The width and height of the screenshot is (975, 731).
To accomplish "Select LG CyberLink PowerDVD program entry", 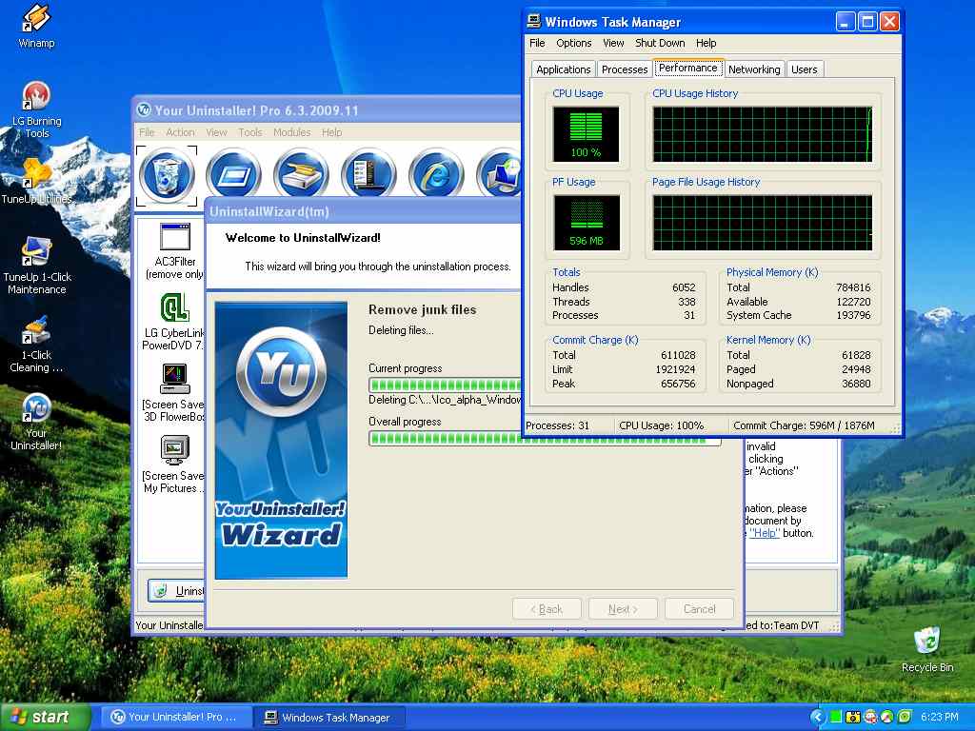I will pyautogui.click(x=174, y=322).
